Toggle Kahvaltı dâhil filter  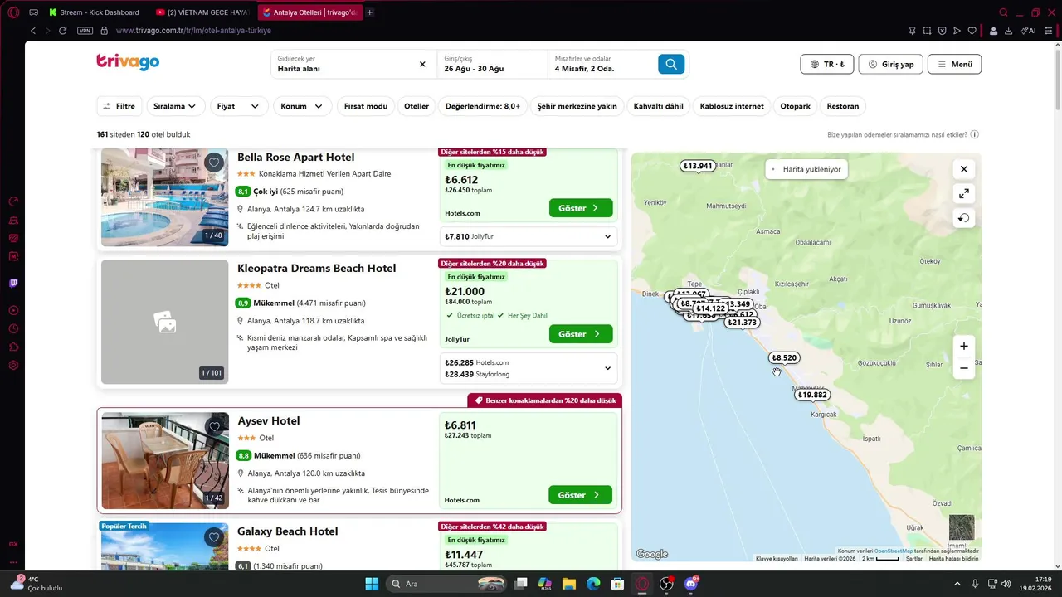(x=658, y=106)
